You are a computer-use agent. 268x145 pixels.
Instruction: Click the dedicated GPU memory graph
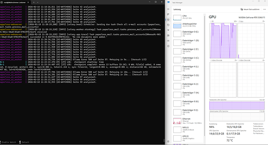click(237, 105)
